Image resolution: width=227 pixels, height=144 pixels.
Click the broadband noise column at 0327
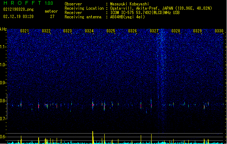coord(162,81)
